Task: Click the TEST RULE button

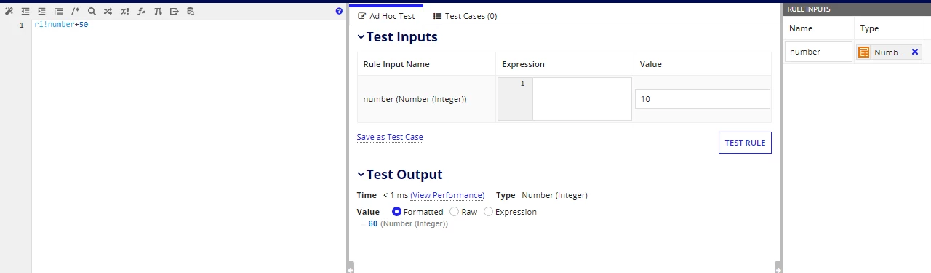Action: tap(745, 143)
